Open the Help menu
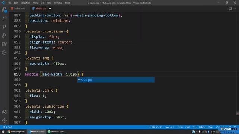This screenshot has height=134, width=239. (x=67, y=3)
